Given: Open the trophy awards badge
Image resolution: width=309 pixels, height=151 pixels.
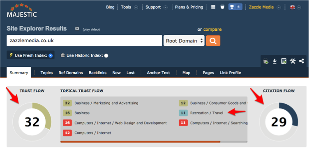Looking at the screenshot, I should 235,7.
